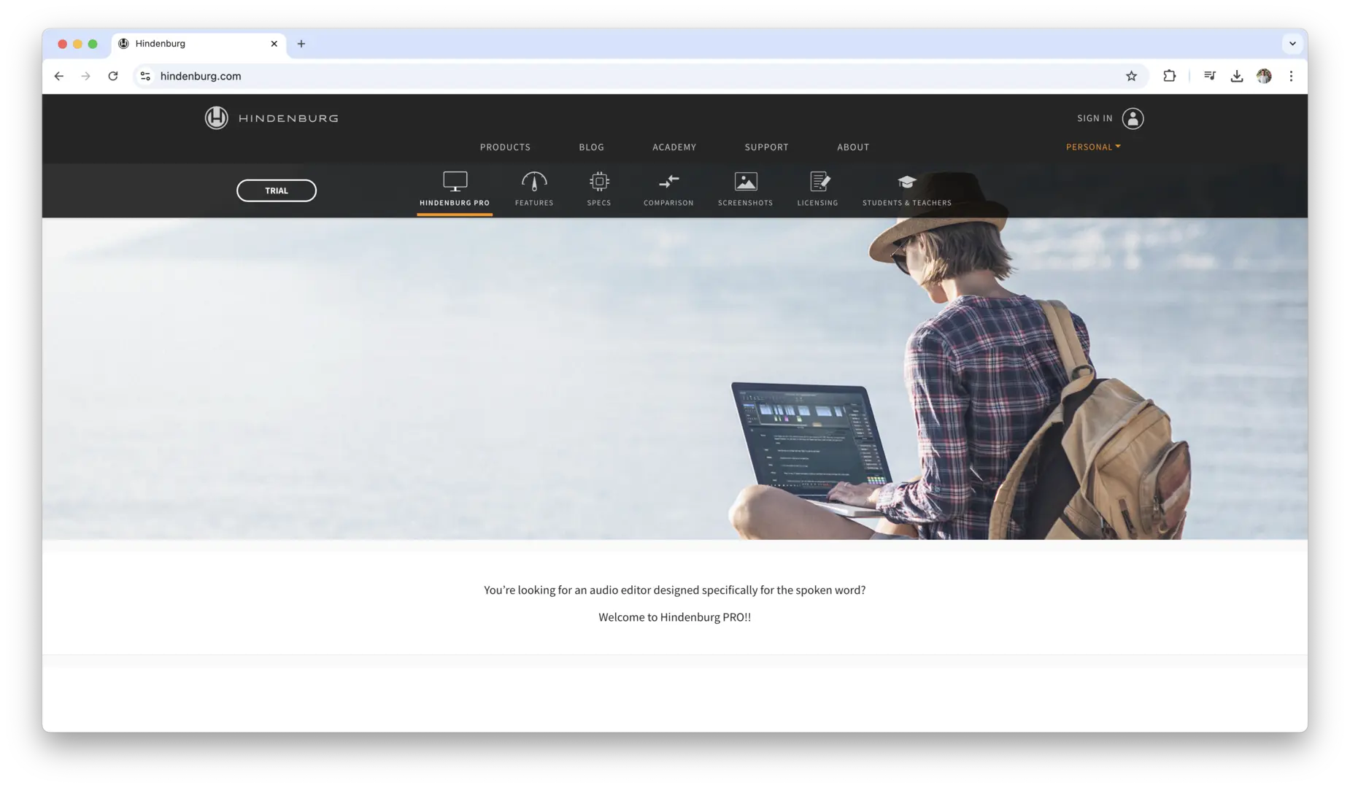Click the COMPARISON label

point(668,203)
